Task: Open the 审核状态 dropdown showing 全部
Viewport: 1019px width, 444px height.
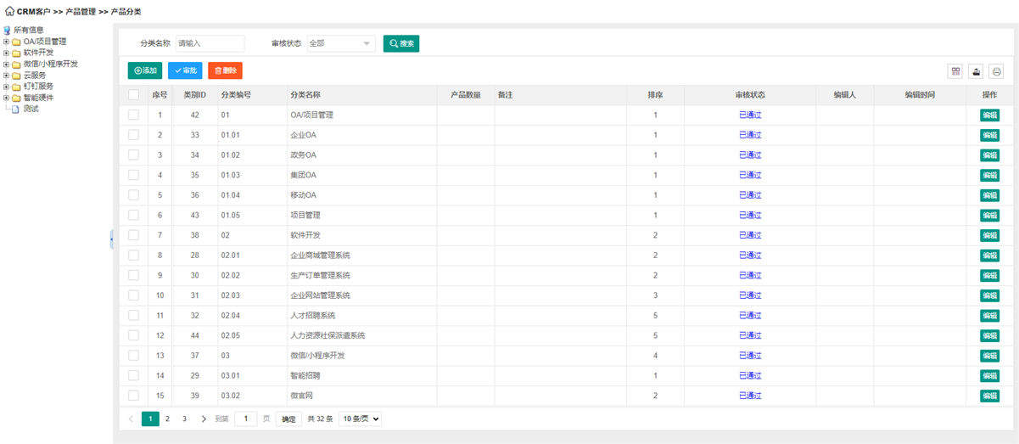Action: click(341, 43)
